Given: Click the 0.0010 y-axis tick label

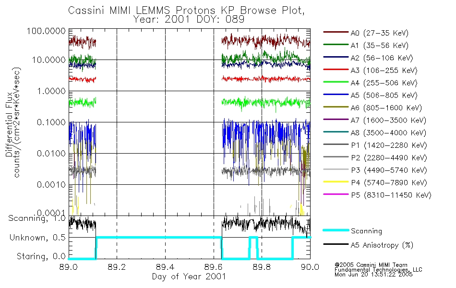Looking at the screenshot, I should point(51,185).
